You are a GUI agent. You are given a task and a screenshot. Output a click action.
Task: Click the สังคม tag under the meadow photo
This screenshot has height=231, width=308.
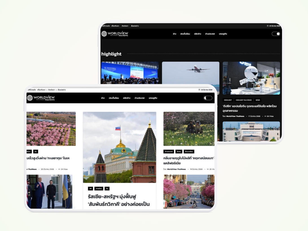coord(179,151)
